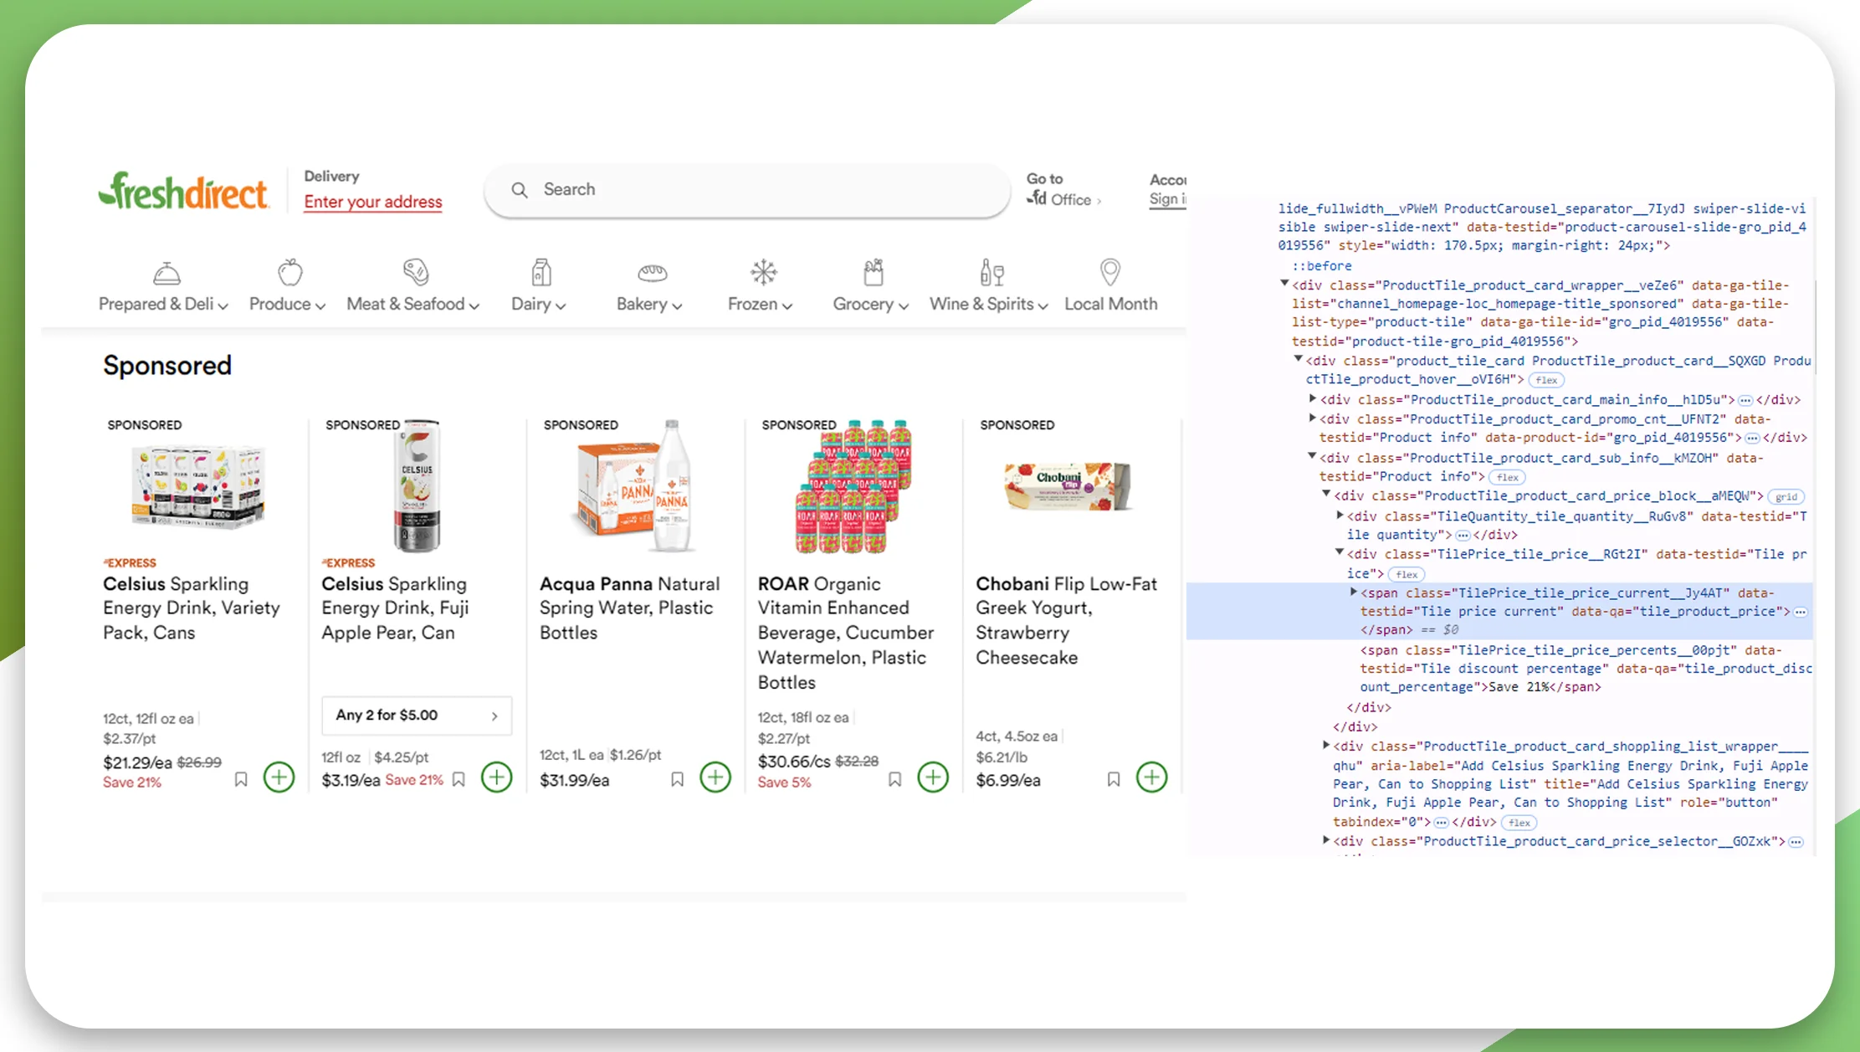Open the Local Month menu item
Screen dimensions: 1860x1052
click(1111, 304)
